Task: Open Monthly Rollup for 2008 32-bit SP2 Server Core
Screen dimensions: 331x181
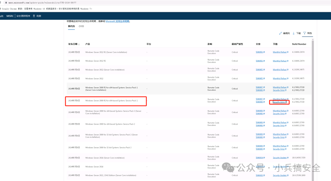Action: [x=280, y=134]
